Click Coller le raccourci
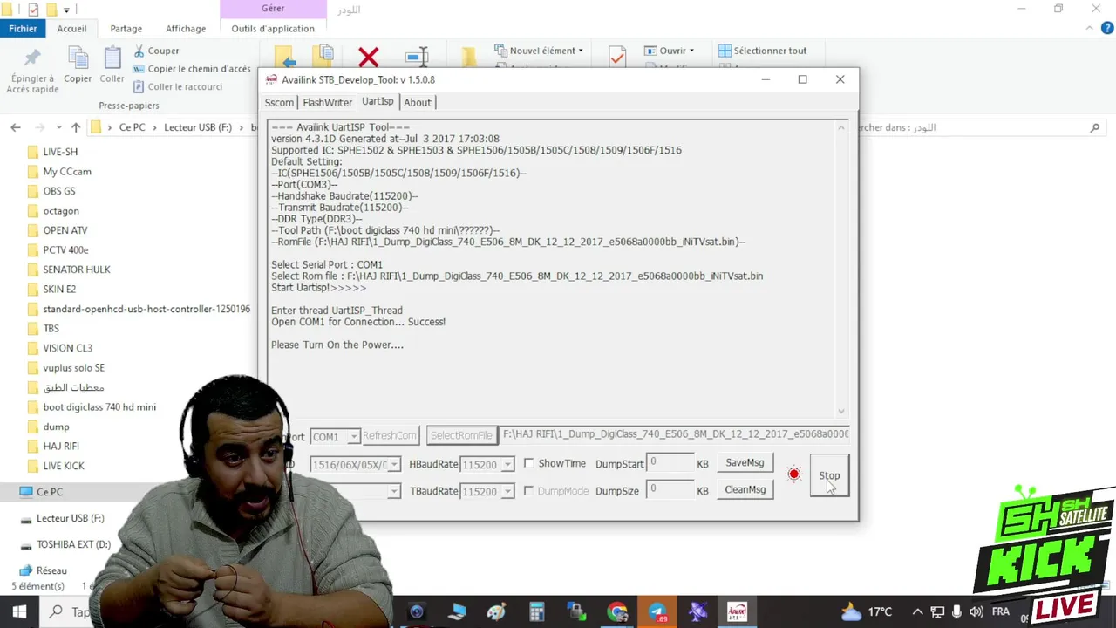Image resolution: width=1116 pixels, height=628 pixels. [x=178, y=86]
